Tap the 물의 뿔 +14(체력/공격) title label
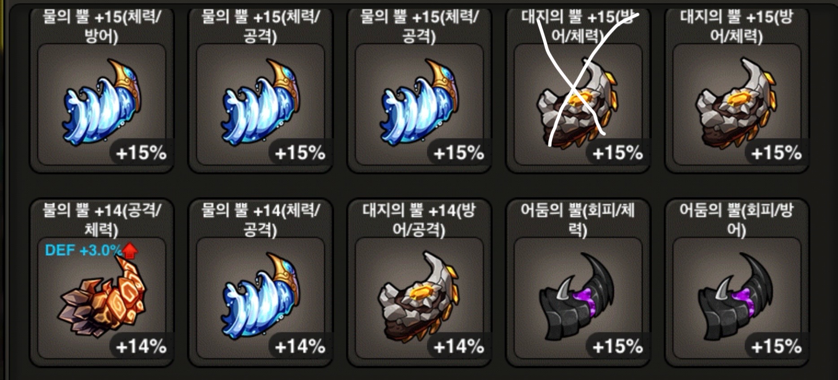 click(260, 220)
